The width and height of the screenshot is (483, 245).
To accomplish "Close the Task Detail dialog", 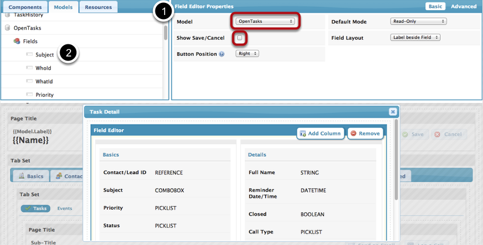I will coord(392,111).
